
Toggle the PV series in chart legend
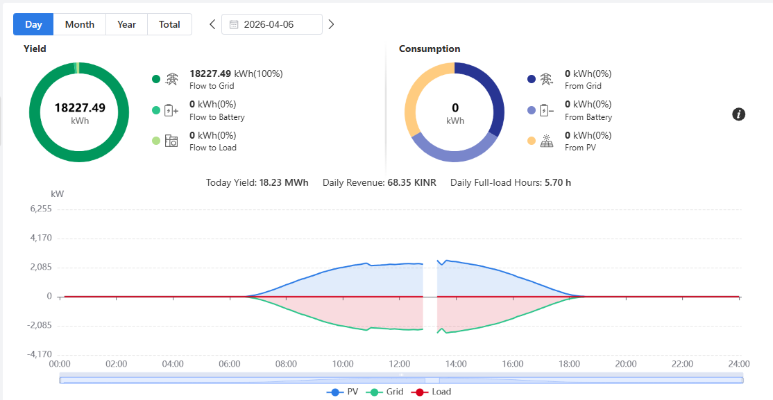coord(343,392)
